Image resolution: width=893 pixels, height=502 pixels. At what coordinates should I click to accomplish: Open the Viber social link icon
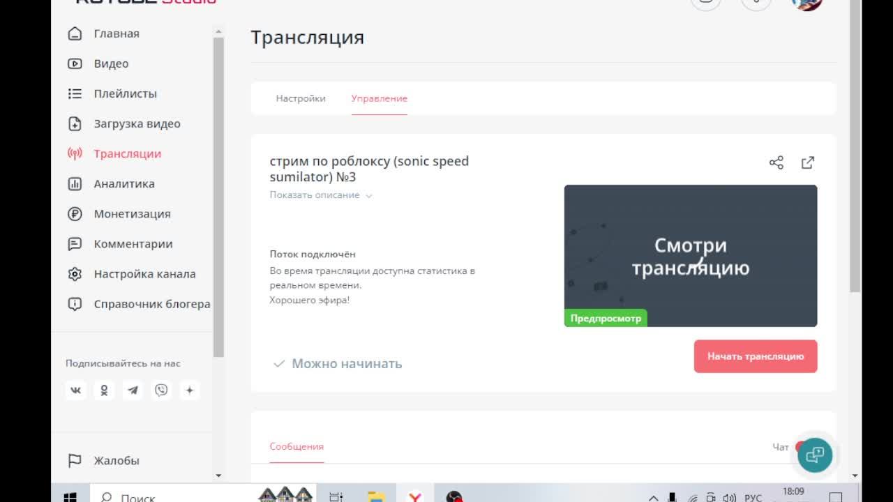161,390
